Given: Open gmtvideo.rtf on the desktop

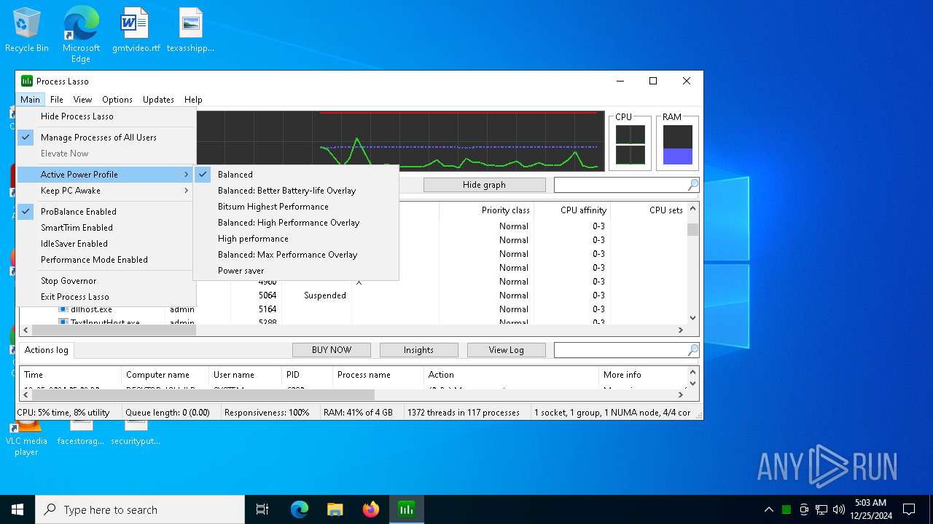Looking at the screenshot, I should [x=136, y=30].
